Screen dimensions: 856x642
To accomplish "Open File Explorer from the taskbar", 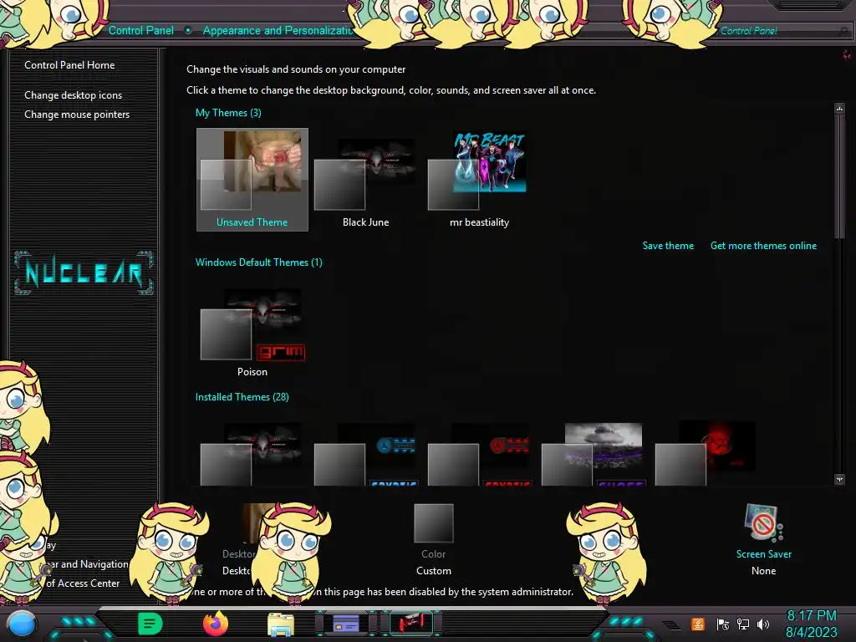I will pyautogui.click(x=281, y=624).
